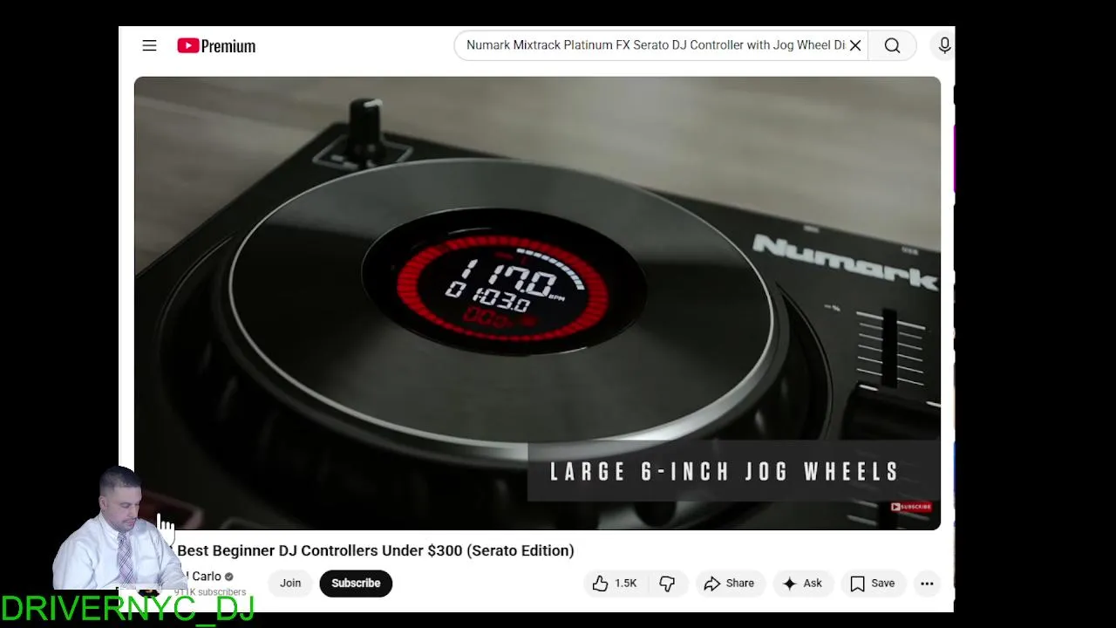This screenshot has height=628, width=1116.
Task: Click the in-video red Subscribe watermark
Action: pyautogui.click(x=911, y=507)
